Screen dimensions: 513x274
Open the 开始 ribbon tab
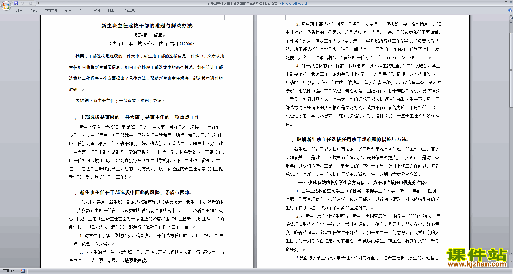coord(20,10)
